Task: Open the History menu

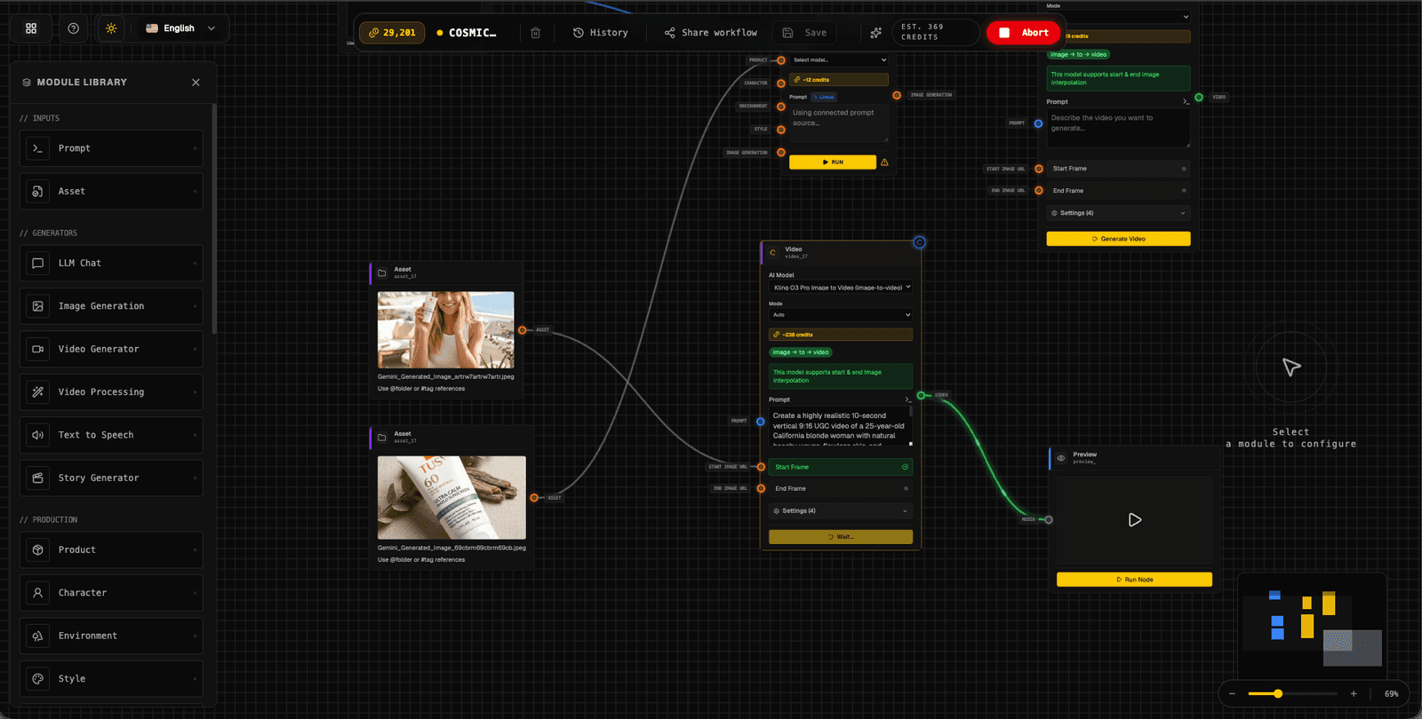Action: (601, 33)
